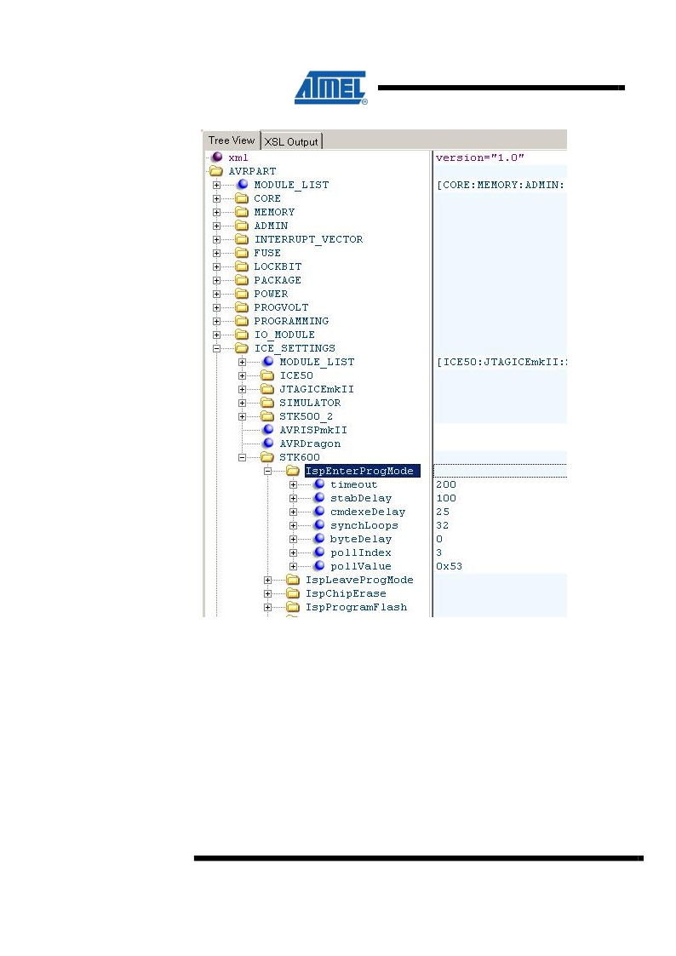Click the INTERRUPT_VECTOR folder icon
This screenshot has height=956, width=676.
tap(242, 239)
